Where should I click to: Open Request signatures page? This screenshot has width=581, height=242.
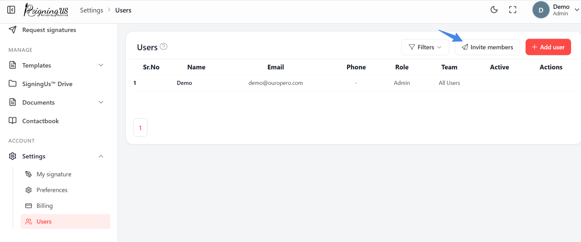(x=49, y=30)
